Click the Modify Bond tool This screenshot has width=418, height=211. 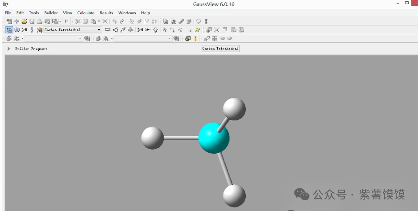point(108,30)
